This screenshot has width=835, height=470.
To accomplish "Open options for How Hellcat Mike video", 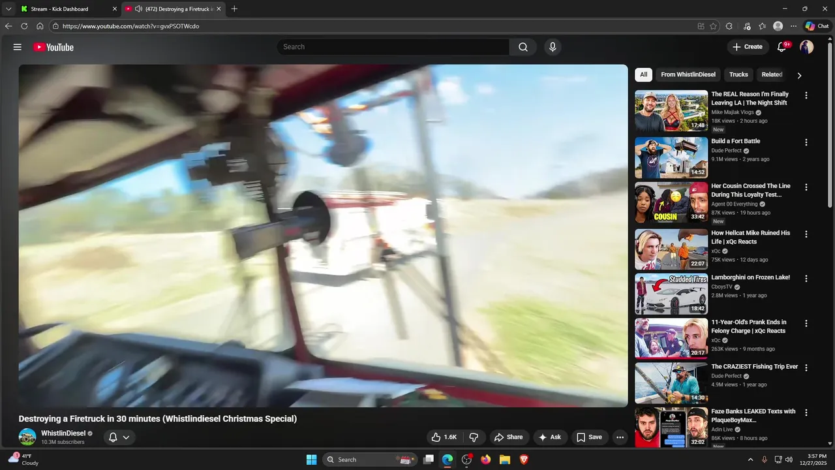I will click(806, 234).
